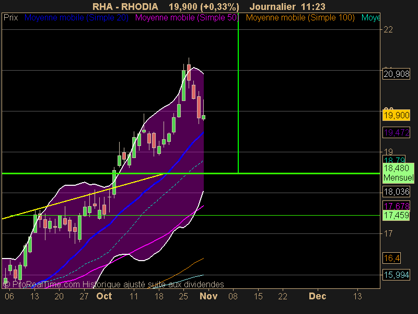Screen dimensions: 418x314
Task: Click the 20,908 price label
Action: click(x=396, y=74)
